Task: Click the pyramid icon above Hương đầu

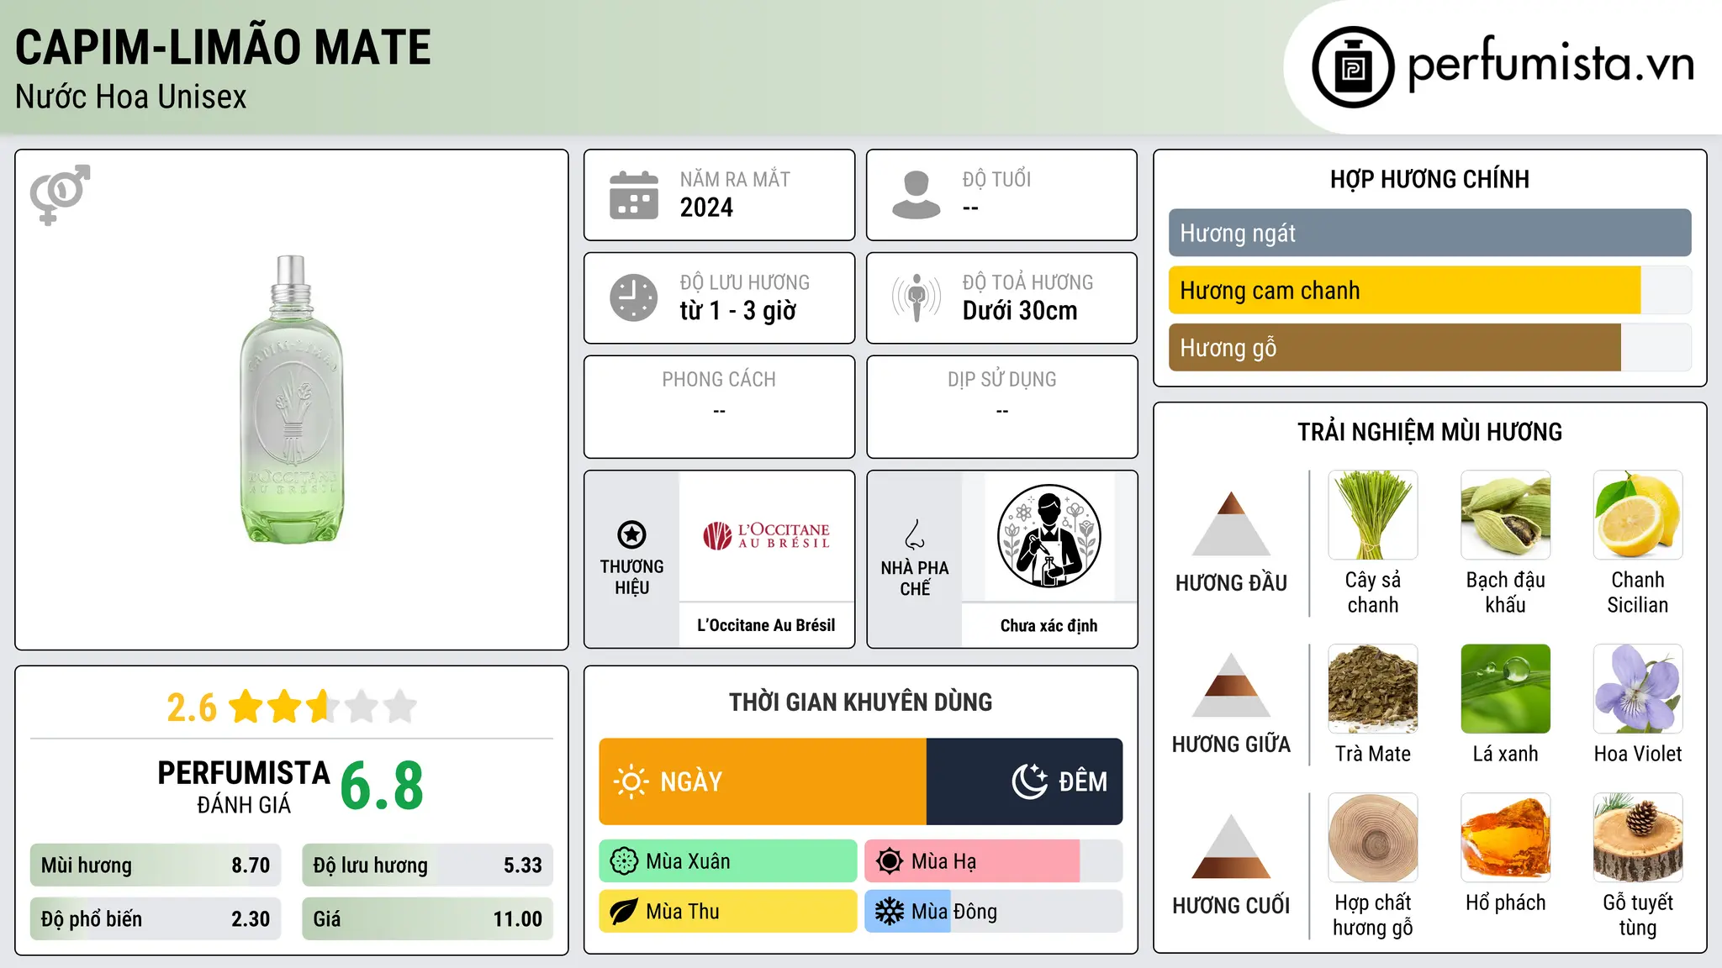Action: tap(1231, 523)
